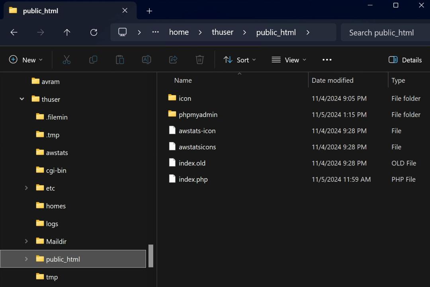Toggle the Details pane
Screen dimensions: 430x287
click(405, 60)
